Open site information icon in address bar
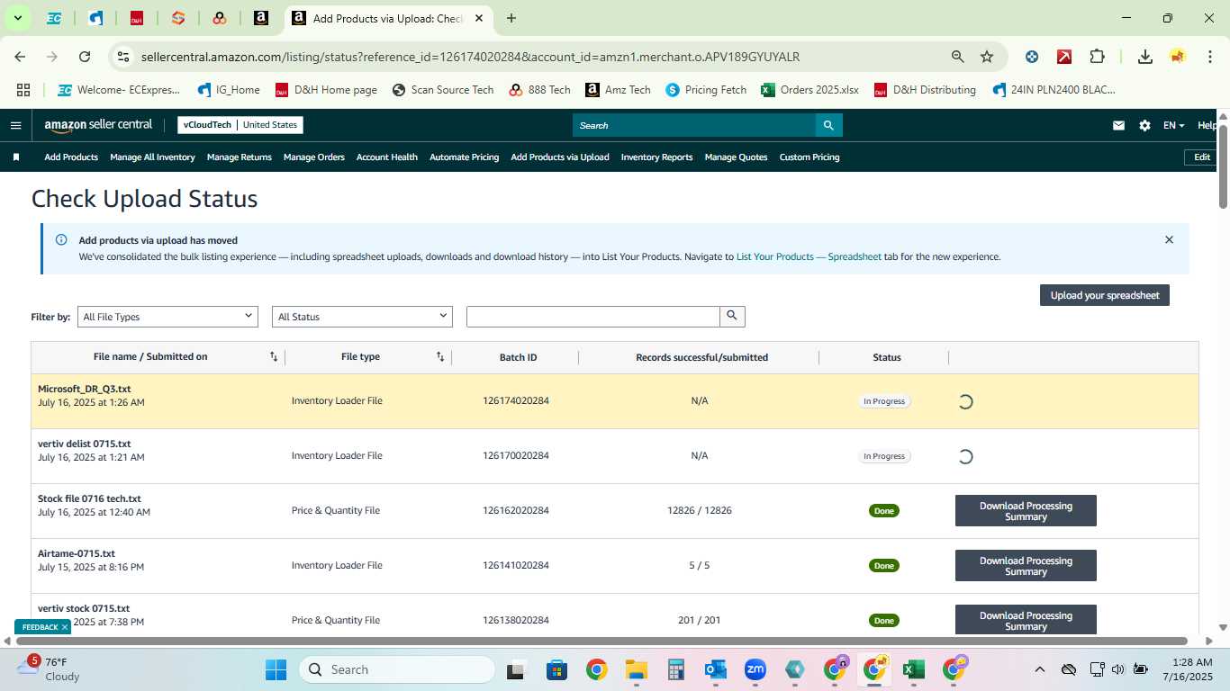 pyautogui.click(x=124, y=57)
